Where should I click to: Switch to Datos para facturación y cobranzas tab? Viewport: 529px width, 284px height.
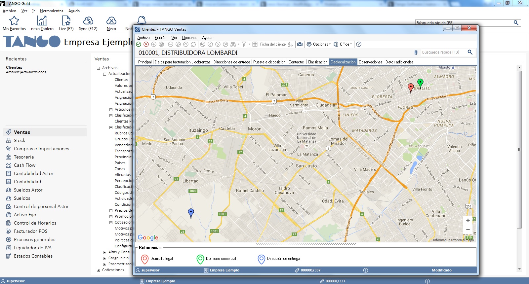(x=183, y=62)
